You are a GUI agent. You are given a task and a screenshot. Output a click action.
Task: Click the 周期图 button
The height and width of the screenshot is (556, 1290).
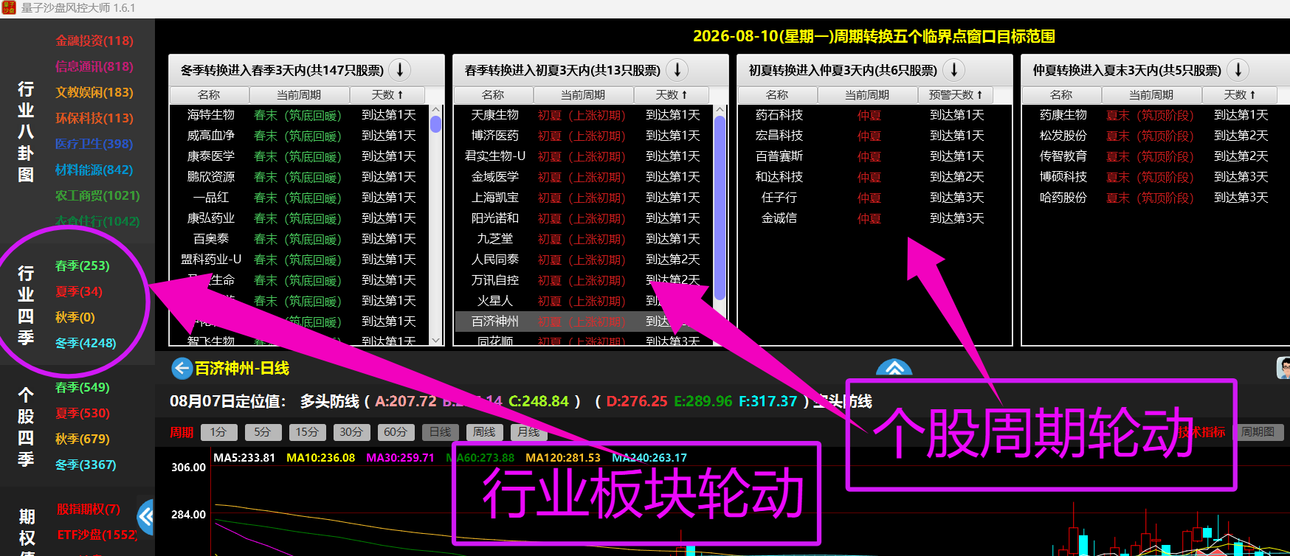click(1258, 432)
